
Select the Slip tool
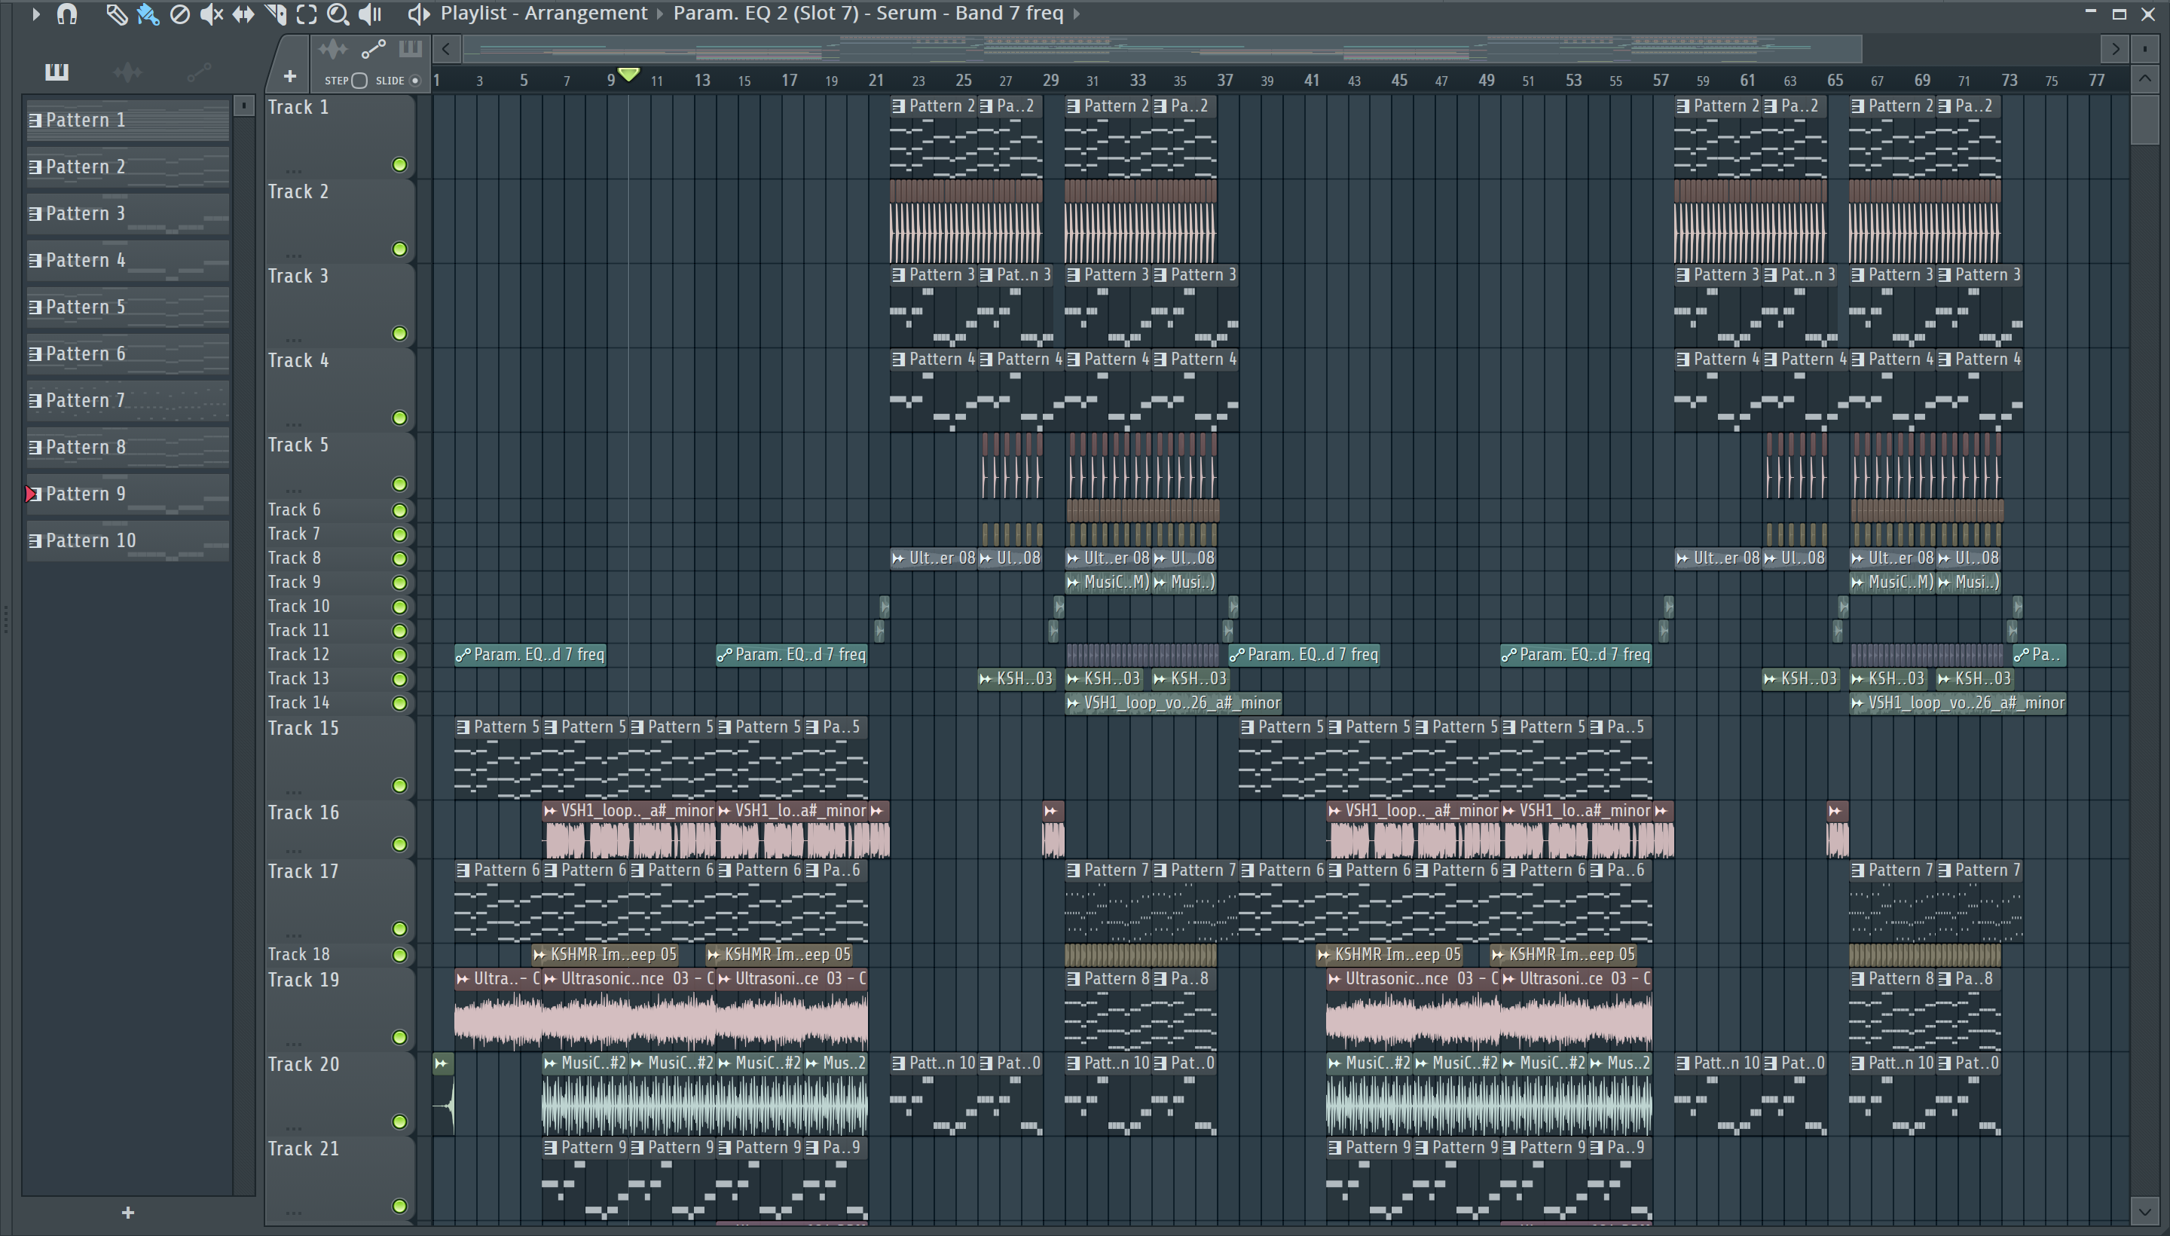[243, 14]
